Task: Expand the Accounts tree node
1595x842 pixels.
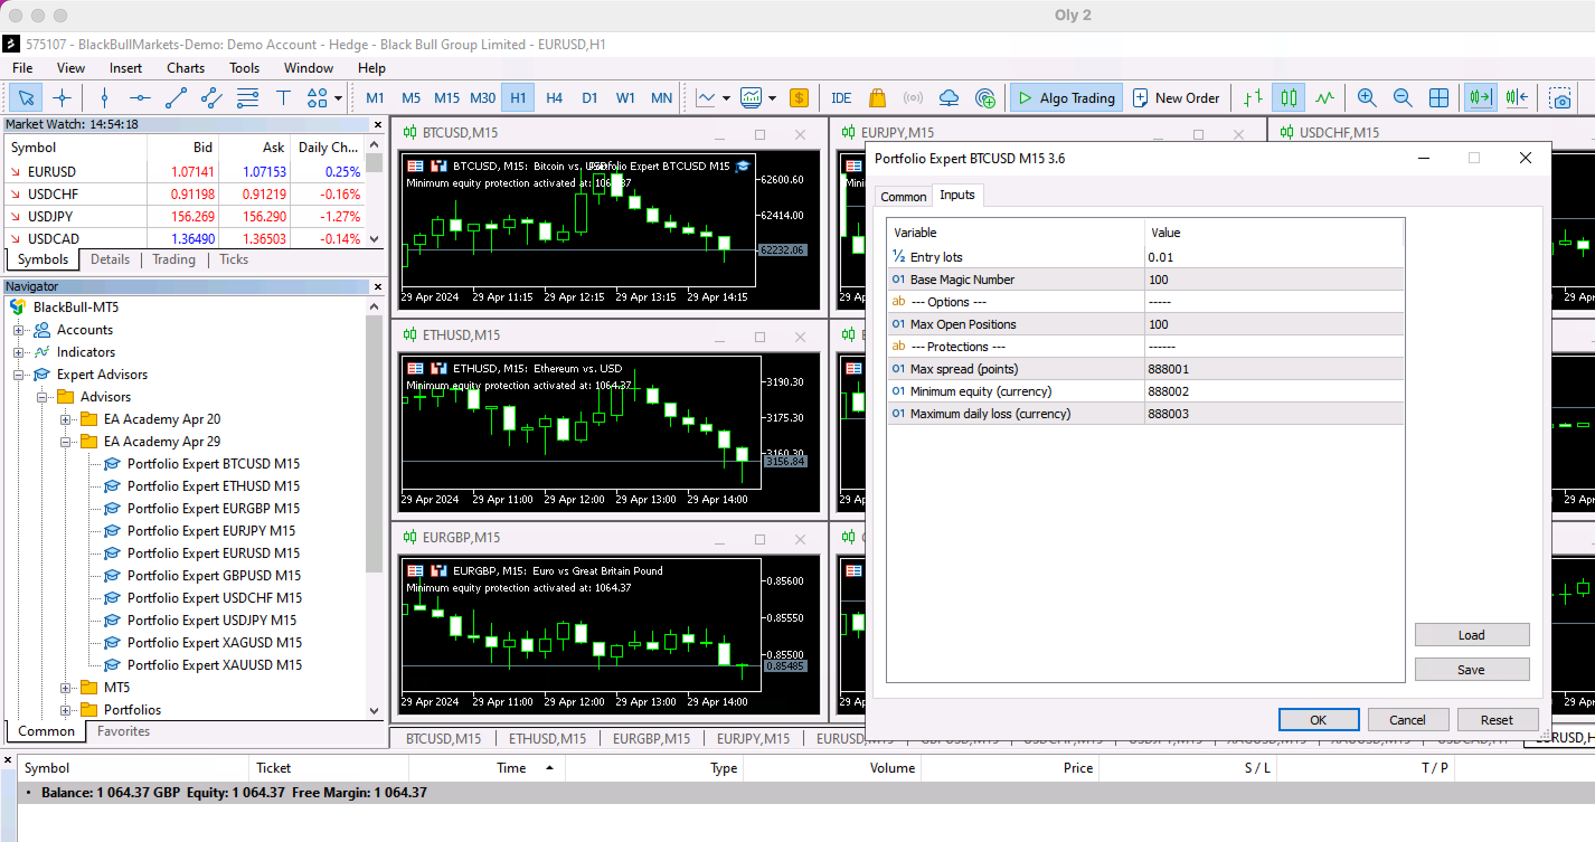Action: (18, 330)
